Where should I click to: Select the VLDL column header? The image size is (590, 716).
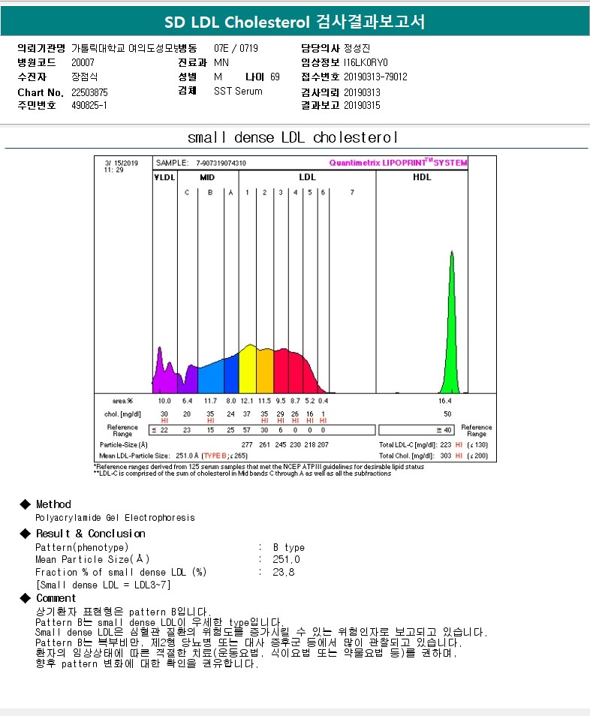click(164, 177)
